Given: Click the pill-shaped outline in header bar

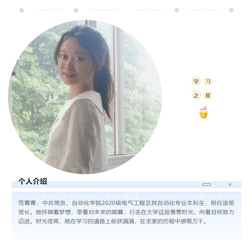Looking at the screenshot, I should tap(207, 185).
